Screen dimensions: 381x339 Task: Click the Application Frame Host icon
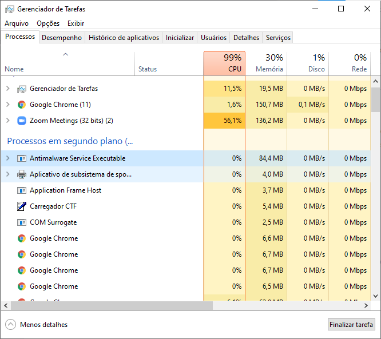coord(22,190)
